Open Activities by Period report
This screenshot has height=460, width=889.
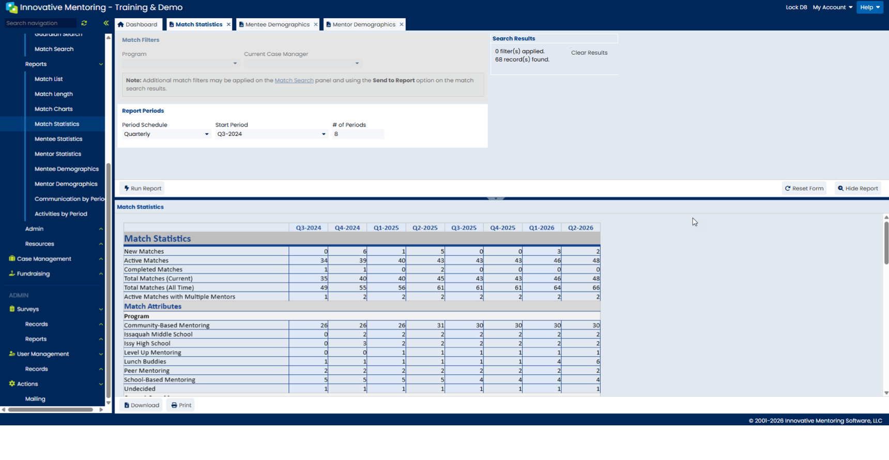61,214
